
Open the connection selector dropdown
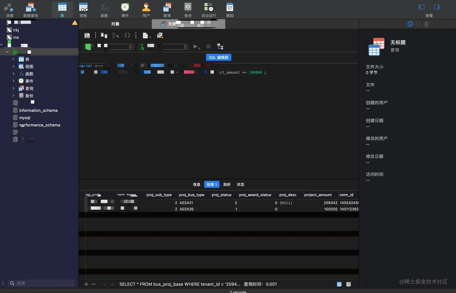pyautogui.click(x=109, y=47)
